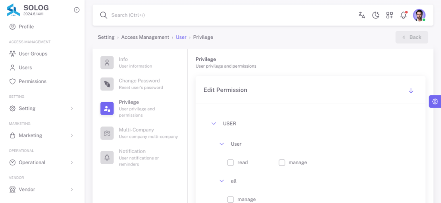Open the Notification tab
The height and width of the screenshot is (203, 441).
click(x=140, y=158)
